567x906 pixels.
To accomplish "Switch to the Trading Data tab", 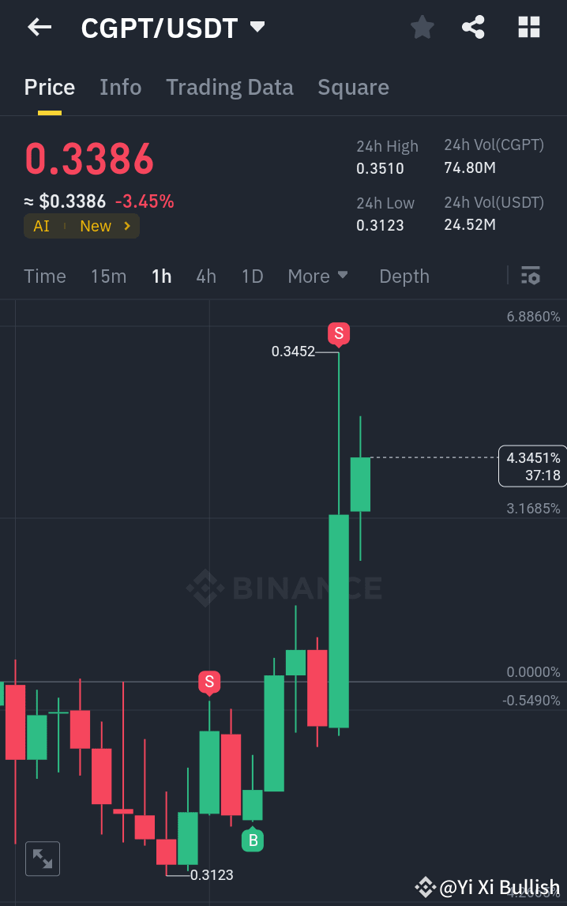I will click(229, 87).
